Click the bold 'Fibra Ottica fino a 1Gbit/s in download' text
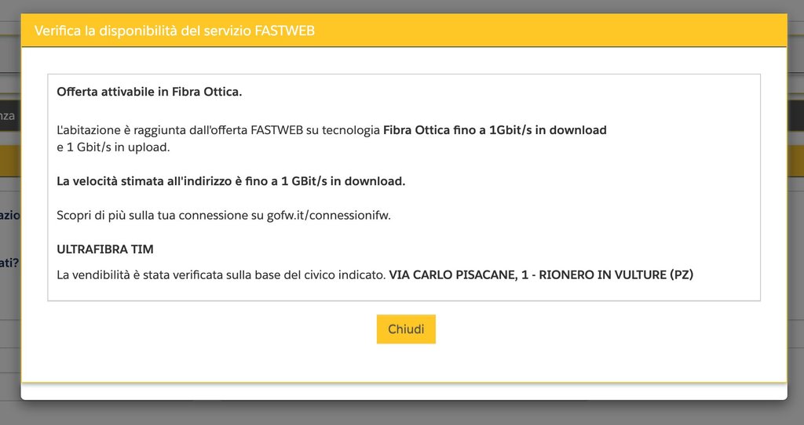This screenshot has width=804, height=425. point(495,130)
